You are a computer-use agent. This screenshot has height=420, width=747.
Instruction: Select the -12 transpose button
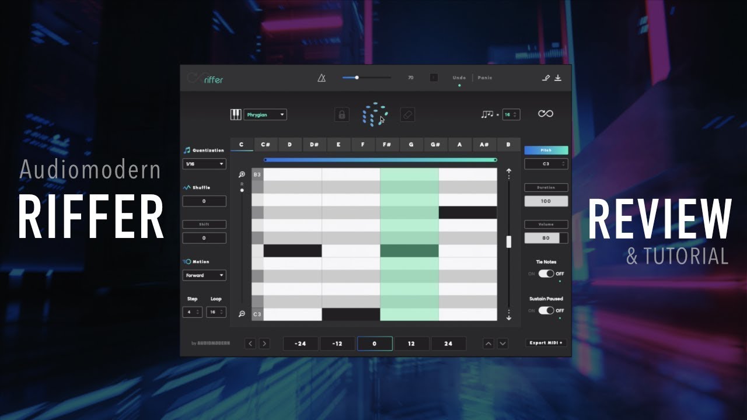tap(337, 344)
